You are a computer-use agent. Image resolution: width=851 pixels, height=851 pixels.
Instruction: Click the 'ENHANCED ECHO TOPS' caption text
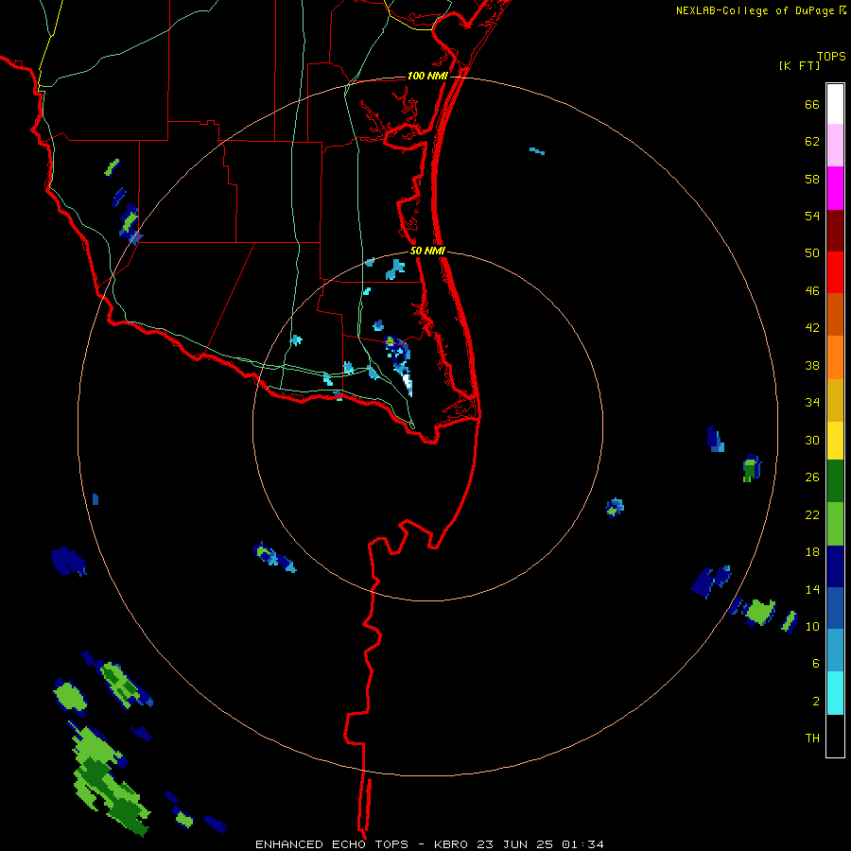[332, 844]
